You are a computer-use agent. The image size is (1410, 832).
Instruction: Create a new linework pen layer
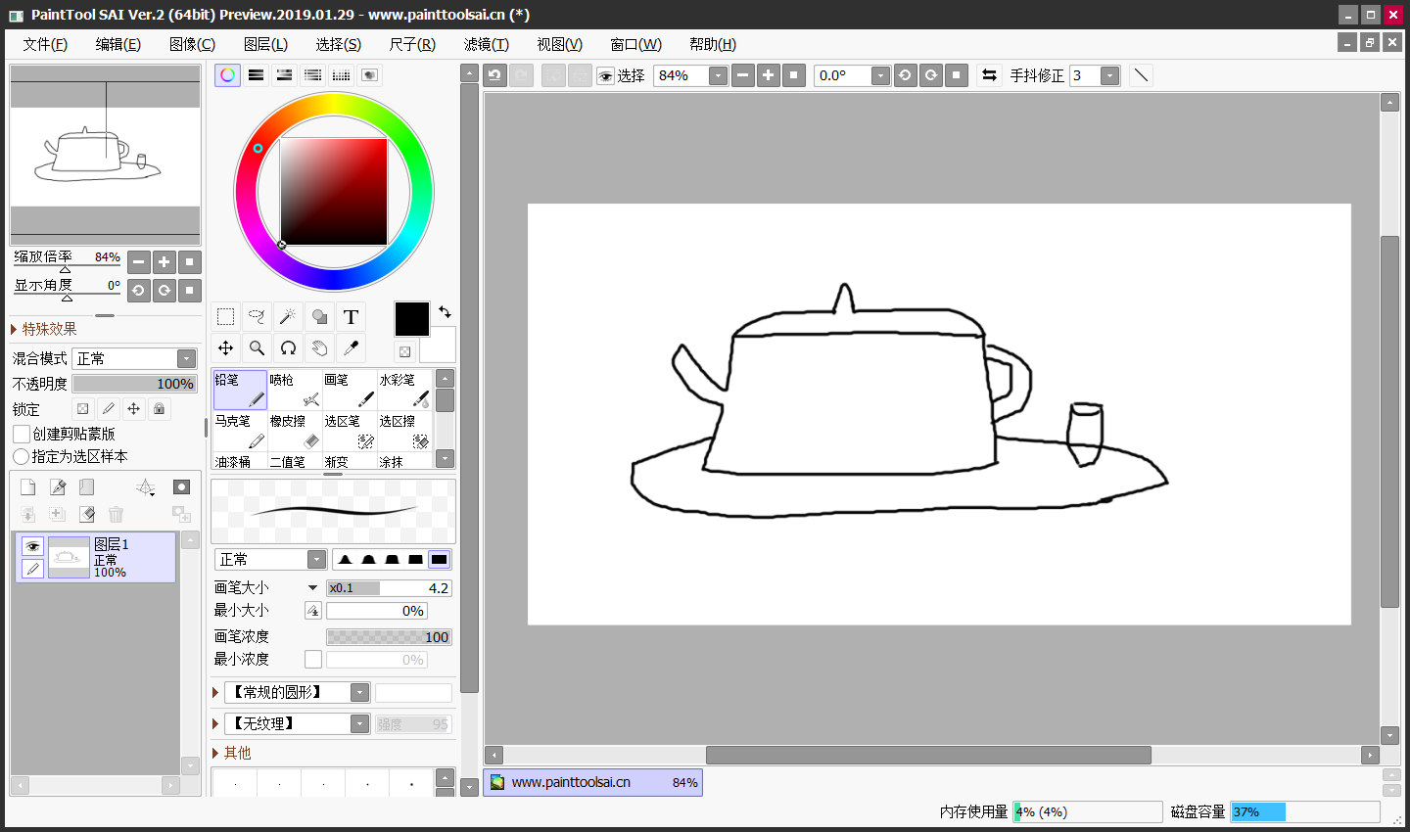[58, 487]
